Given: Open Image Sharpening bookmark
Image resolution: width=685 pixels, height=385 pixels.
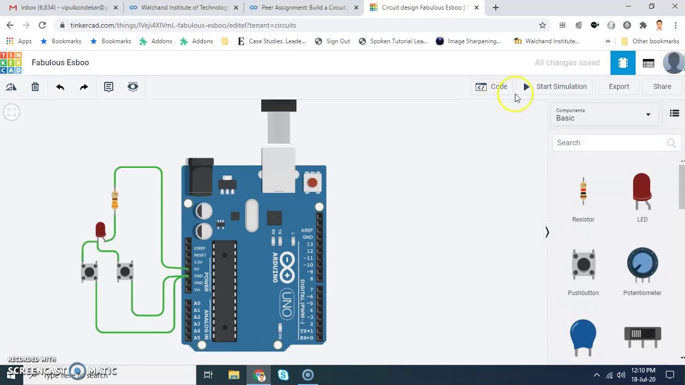Looking at the screenshot, I should [469, 41].
